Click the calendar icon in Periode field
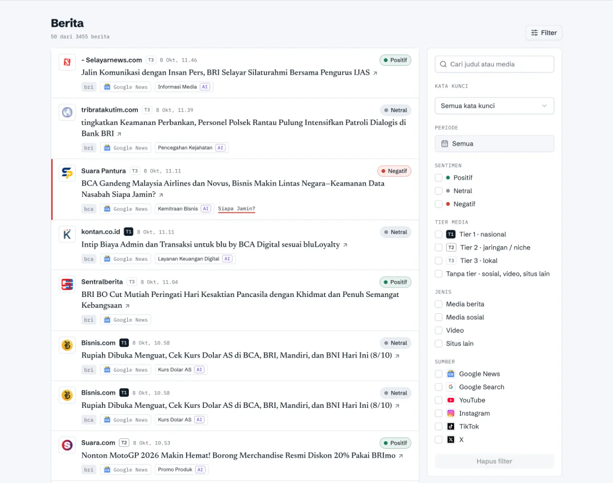This screenshot has width=613, height=483. (x=445, y=144)
